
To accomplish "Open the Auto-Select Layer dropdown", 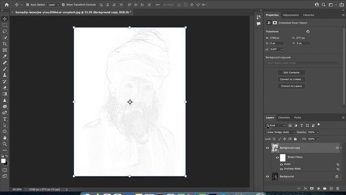I will pos(53,5).
